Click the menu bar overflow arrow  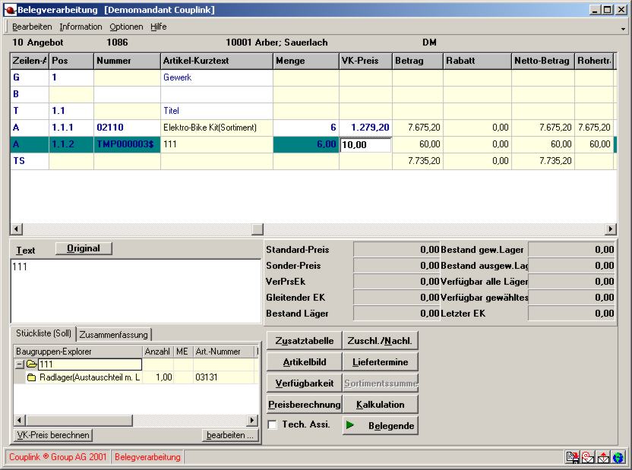623,28
